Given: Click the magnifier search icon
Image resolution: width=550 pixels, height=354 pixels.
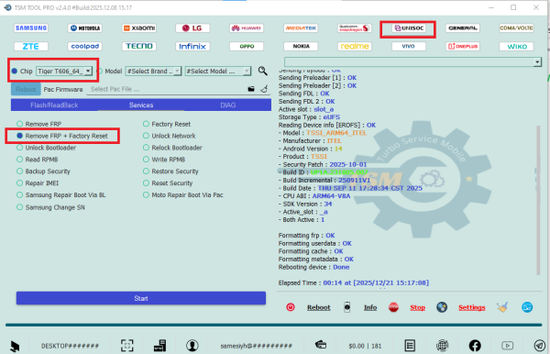Looking at the screenshot, I should click(x=263, y=71).
